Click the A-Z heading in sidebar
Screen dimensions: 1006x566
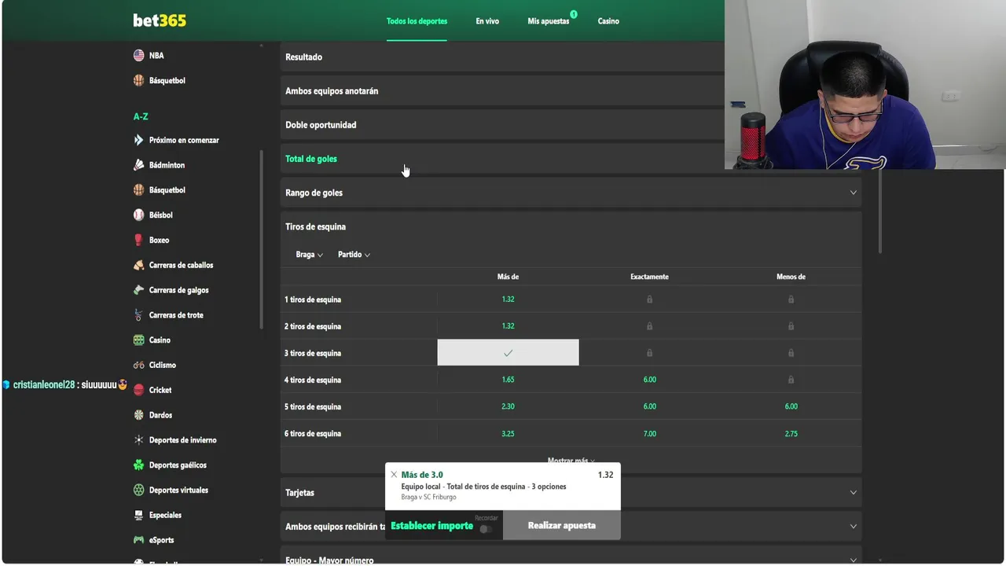click(x=141, y=116)
